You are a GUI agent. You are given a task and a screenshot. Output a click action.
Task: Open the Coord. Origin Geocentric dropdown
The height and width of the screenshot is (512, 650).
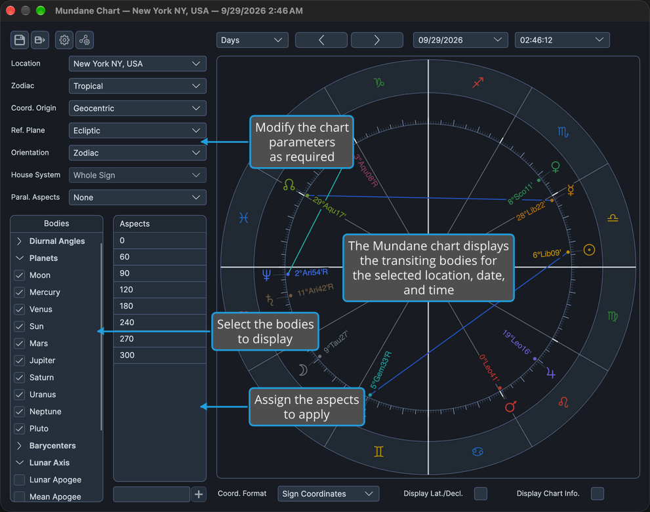tap(138, 109)
